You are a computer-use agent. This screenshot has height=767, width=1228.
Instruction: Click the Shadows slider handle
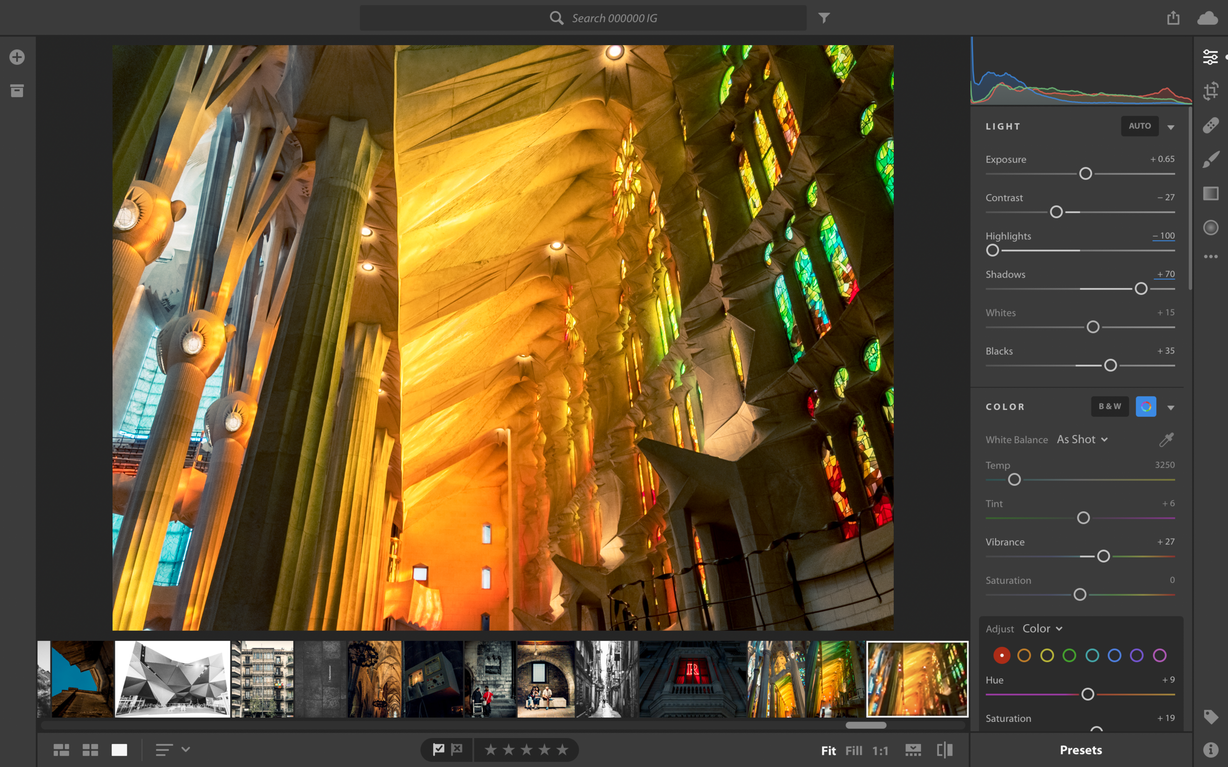(1141, 289)
